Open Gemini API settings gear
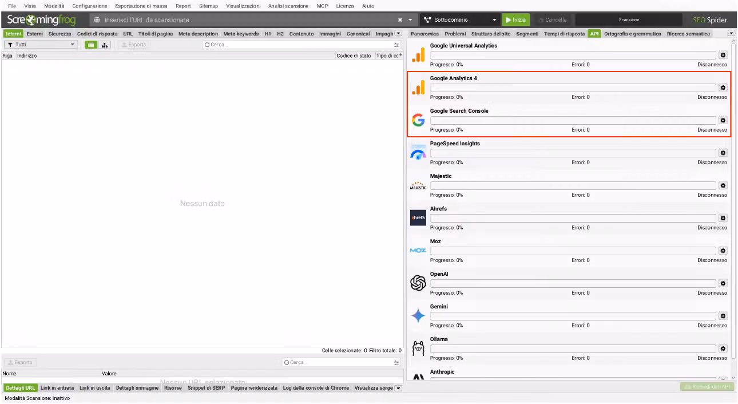Viewport: 738px width, 404px height. [x=723, y=316]
